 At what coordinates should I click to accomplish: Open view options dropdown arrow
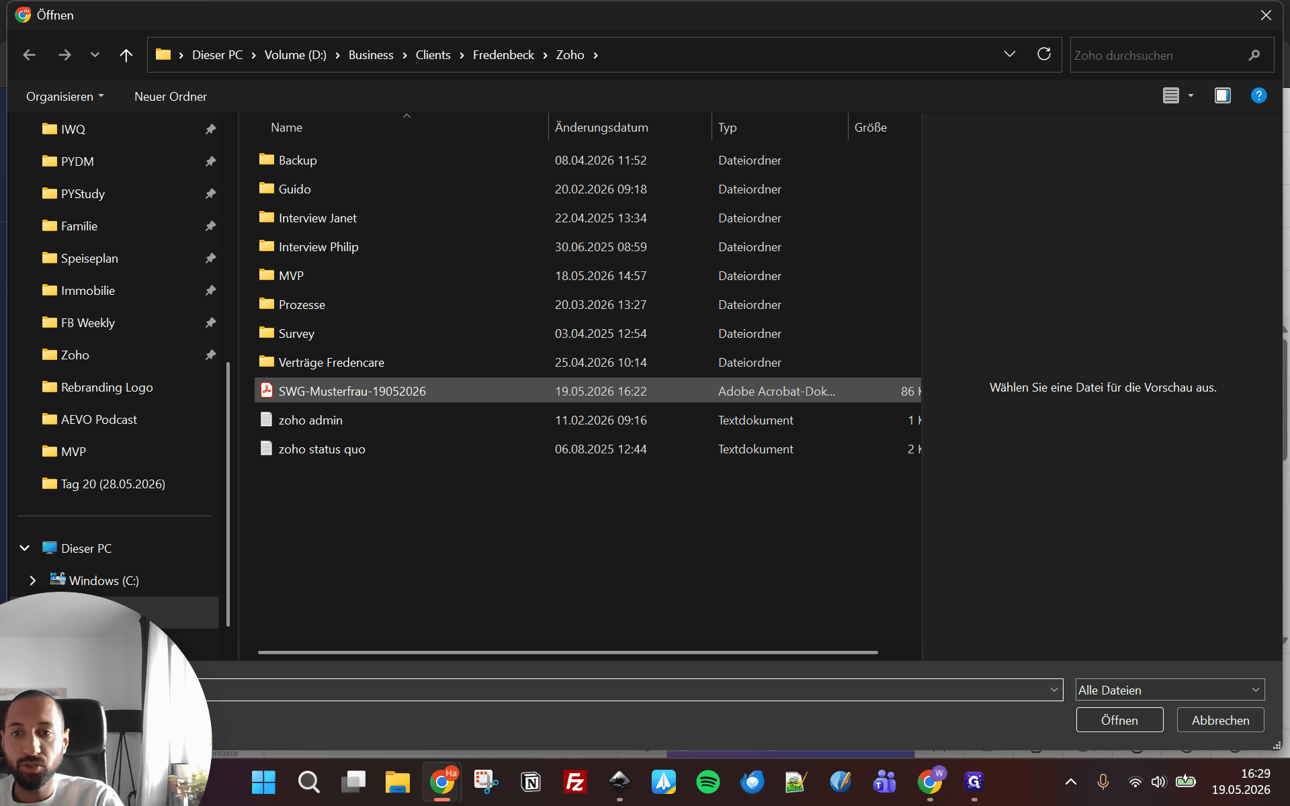[1191, 95]
